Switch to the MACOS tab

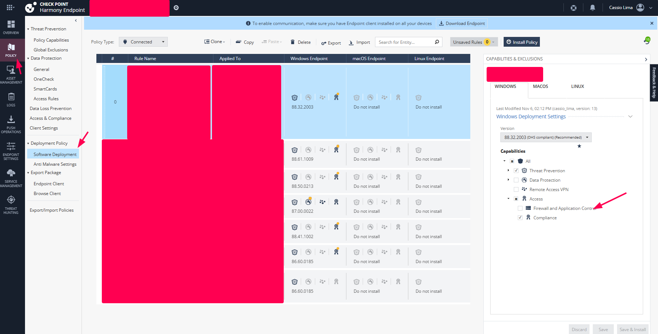(x=540, y=86)
